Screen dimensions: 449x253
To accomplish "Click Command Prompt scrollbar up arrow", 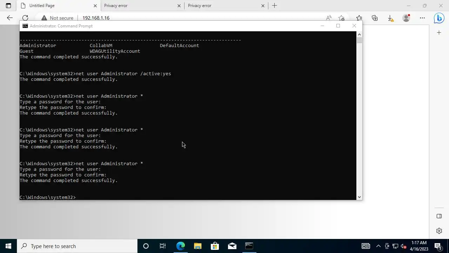I will 359,34.
